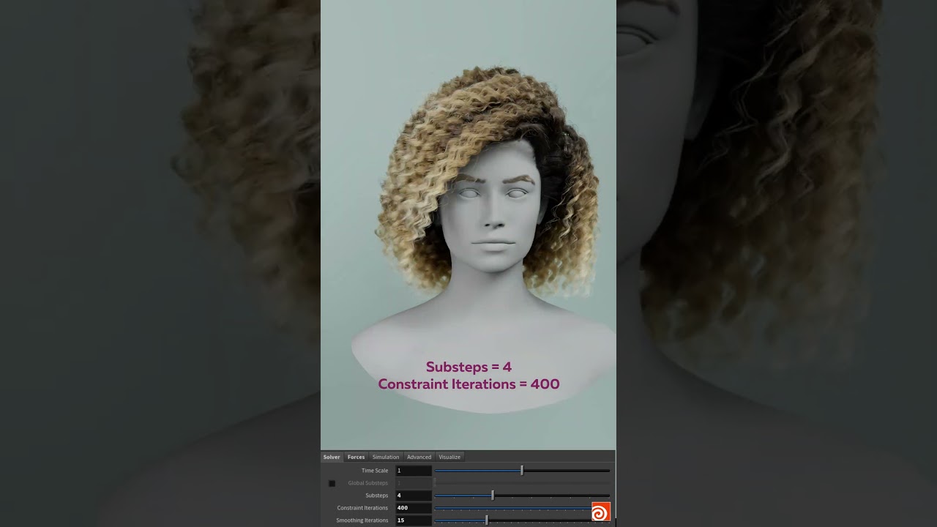Click the Time Scale slider handle
The image size is (937, 527).
point(522,471)
